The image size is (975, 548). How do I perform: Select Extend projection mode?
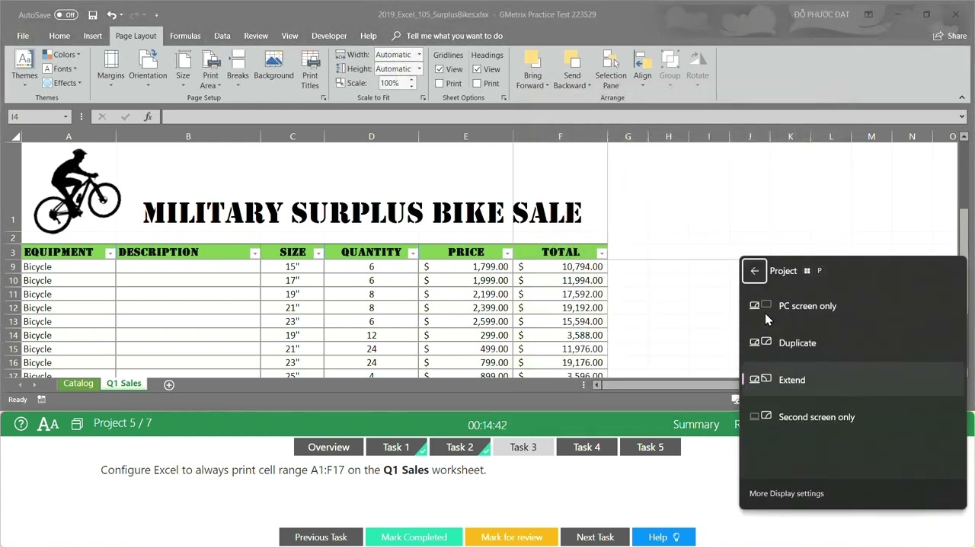[853, 380]
